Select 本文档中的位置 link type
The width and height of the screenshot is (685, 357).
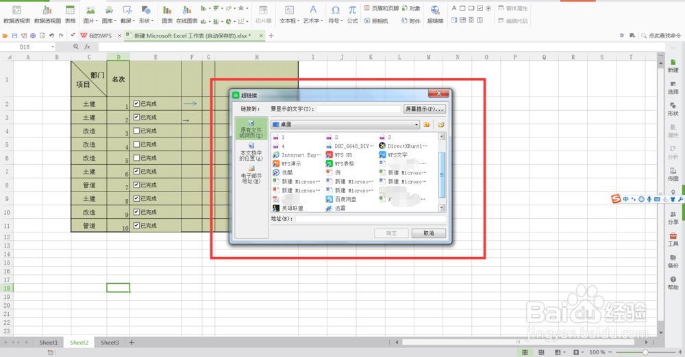[251, 151]
